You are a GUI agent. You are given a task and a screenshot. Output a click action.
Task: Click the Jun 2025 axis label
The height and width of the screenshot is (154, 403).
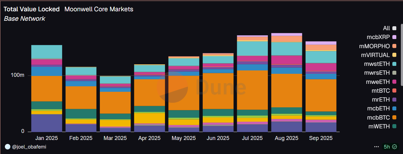(218, 138)
